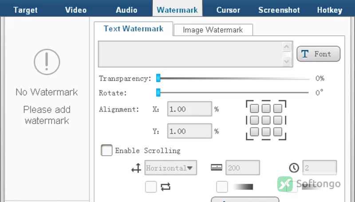Click the duration field showing 2

point(319,167)
